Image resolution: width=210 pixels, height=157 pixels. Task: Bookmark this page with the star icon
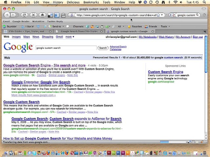pyautogui.click(x=158, y=15)
